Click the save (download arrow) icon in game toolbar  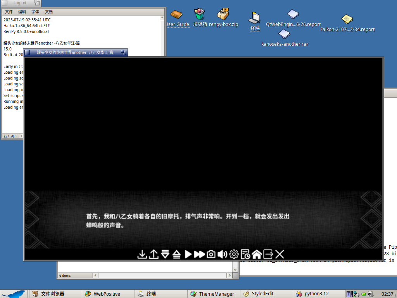[142, 254]
